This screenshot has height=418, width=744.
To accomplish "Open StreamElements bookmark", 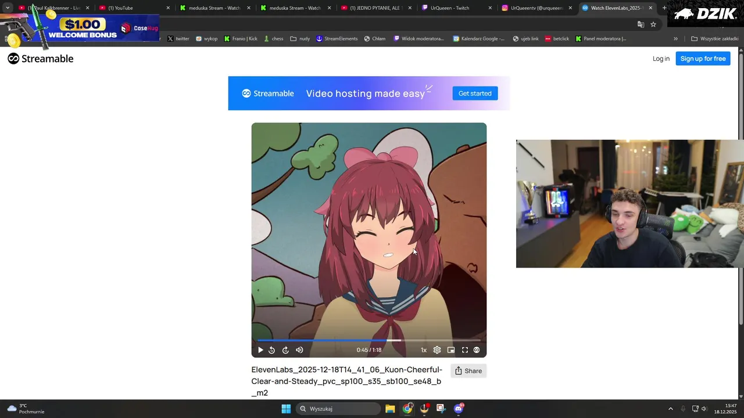I will pos(337,39).
